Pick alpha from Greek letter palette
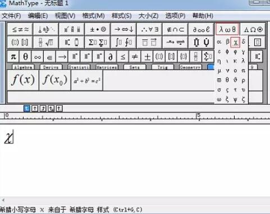Viewport: 270px width, 214px height. [219, 42]
